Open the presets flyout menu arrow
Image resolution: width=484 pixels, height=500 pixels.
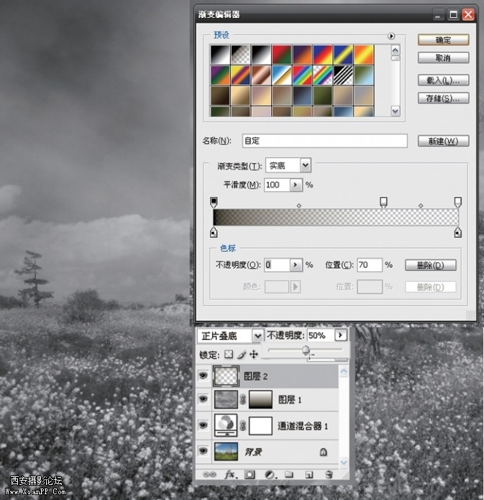pyautogui.click(x=392, y=35)
